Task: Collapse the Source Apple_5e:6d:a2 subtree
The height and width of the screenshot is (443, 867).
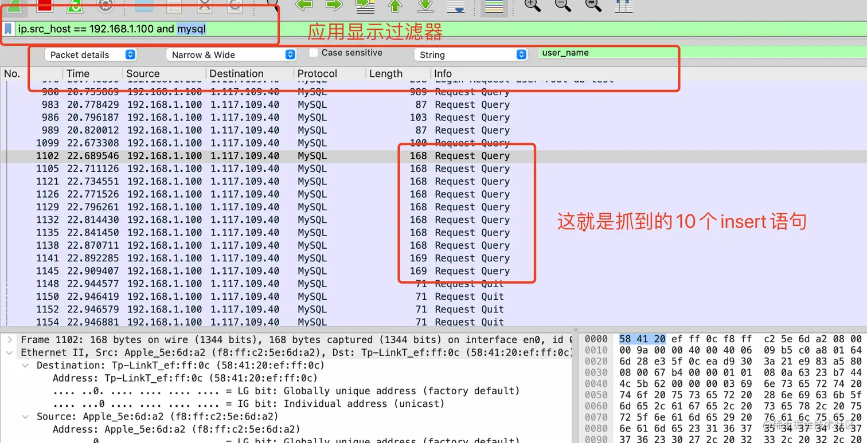Action: click(26, 416)
